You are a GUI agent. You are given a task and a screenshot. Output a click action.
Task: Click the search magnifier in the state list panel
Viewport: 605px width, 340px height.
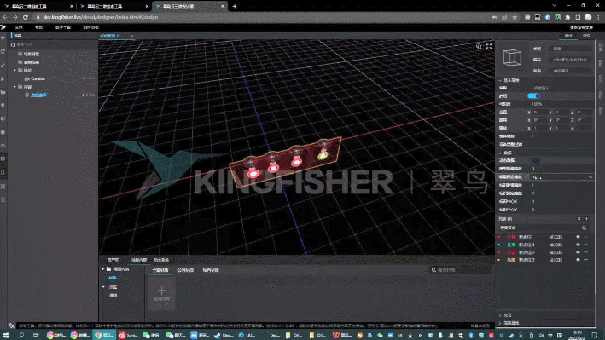(585, 228)
